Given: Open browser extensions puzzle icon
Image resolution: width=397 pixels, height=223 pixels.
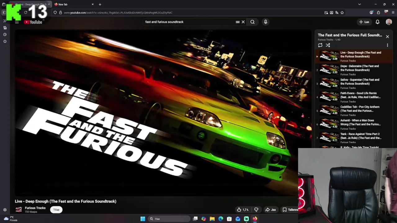Looking at the screenshot, I should tap(378, 13).
